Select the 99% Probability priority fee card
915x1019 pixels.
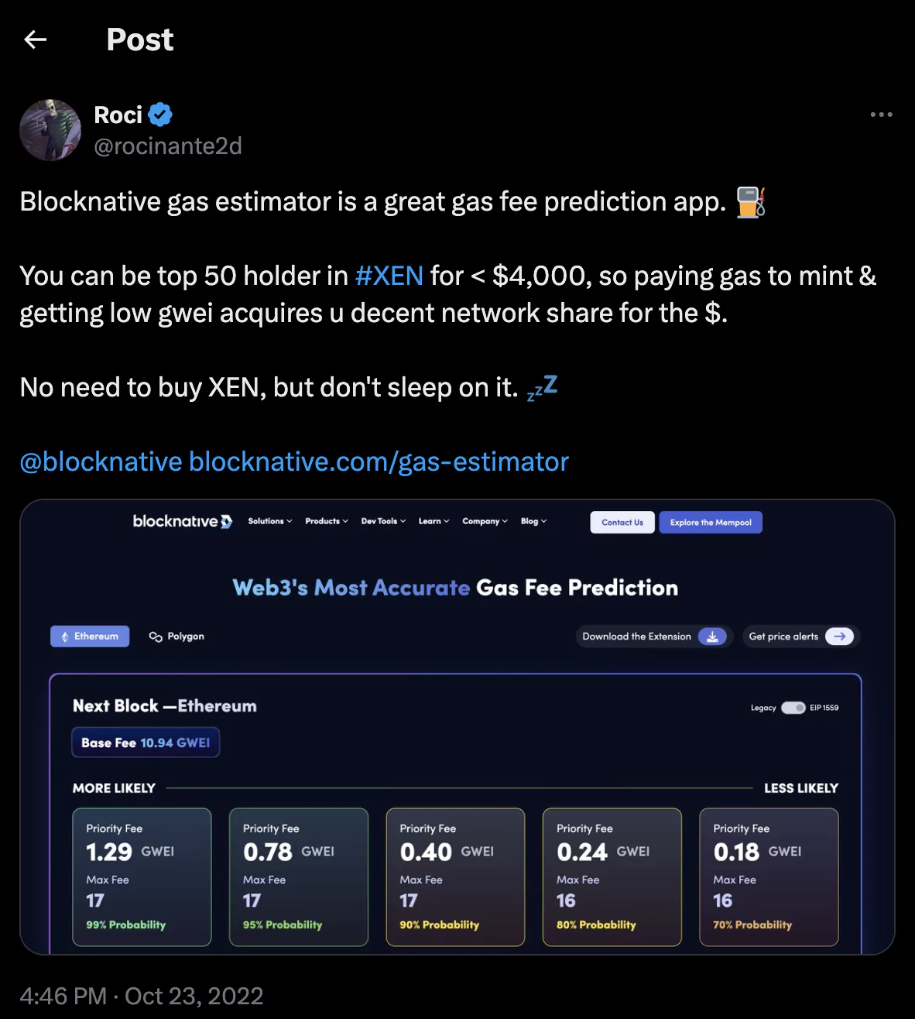[x=142, y=877]
